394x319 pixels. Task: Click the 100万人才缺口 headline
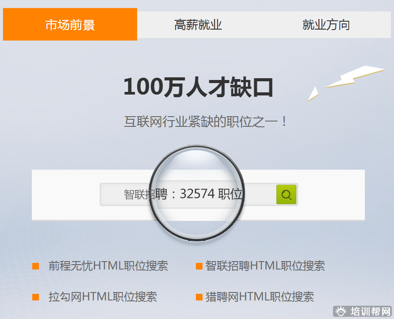pyautogui.click(x=198, y=87)
